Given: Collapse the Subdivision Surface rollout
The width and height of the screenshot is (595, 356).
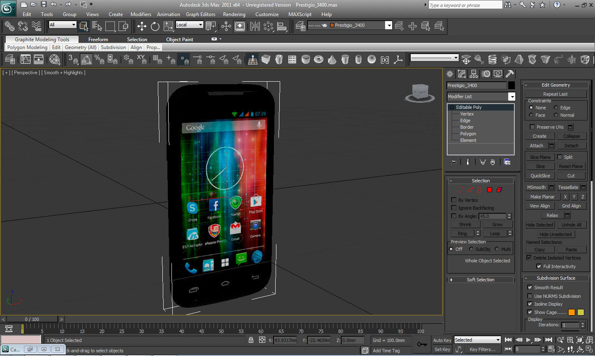Looking at the screenshot, I should point(556,278).
